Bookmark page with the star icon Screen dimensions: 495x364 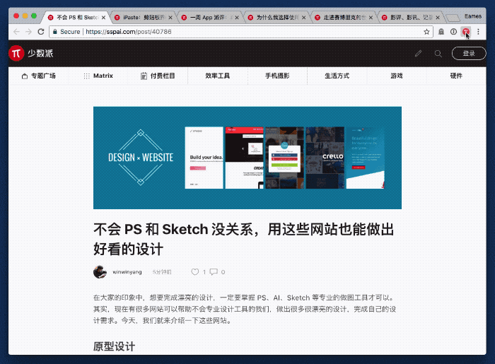click(426, 32)
